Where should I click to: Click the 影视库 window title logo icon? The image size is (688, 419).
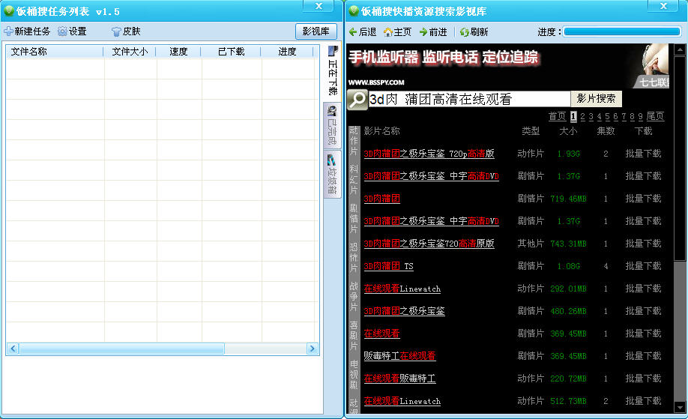(353, 11)
